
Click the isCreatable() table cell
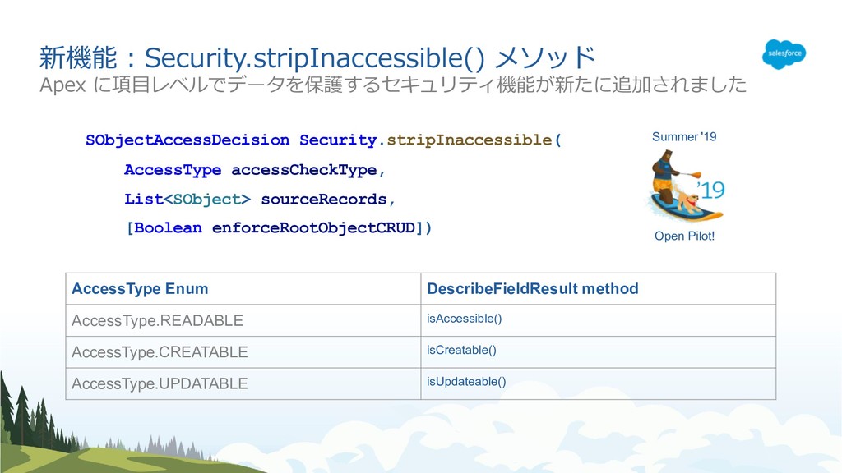pyautogui.click(x=599, y=351)
